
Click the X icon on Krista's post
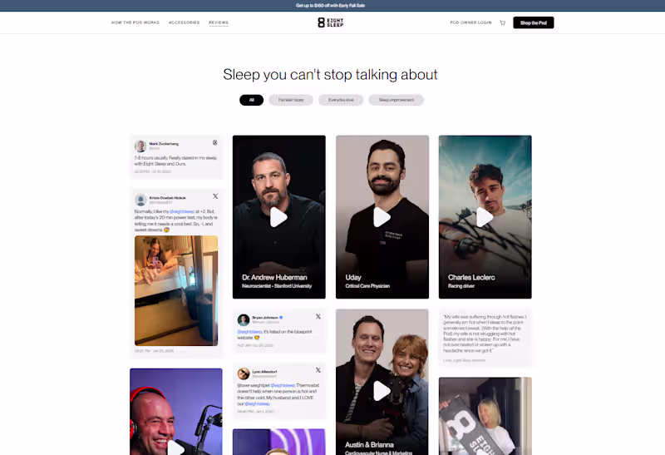[215, 196]
